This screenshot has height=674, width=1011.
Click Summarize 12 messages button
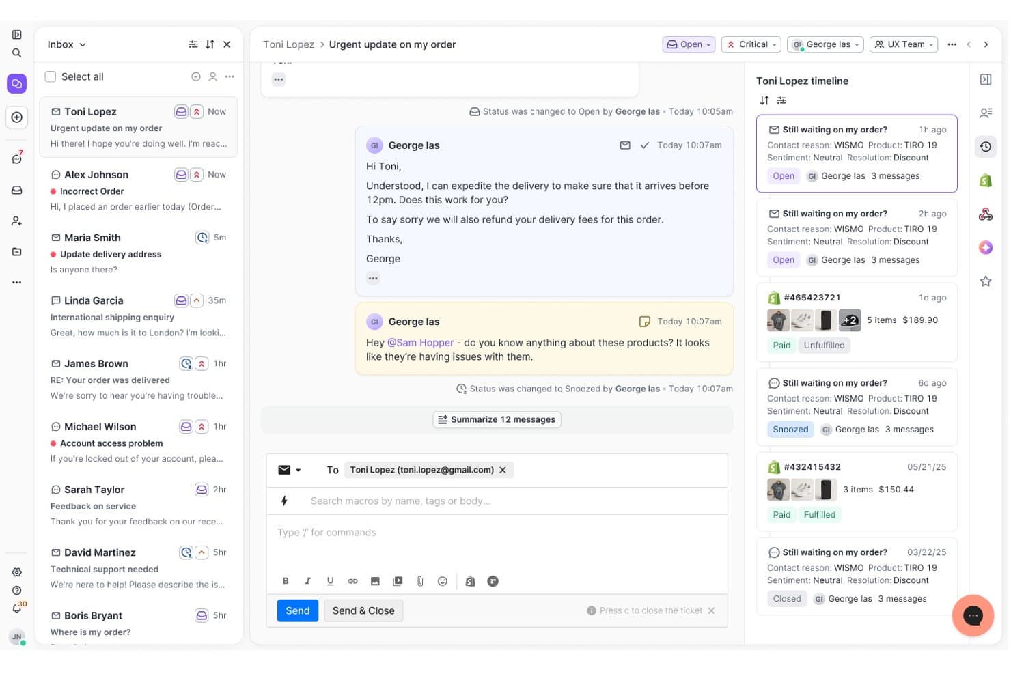[497, 420]
